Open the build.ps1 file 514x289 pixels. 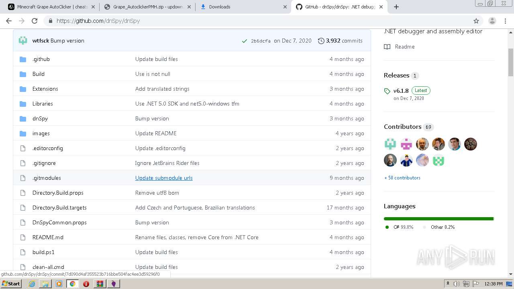click(43, 252)
